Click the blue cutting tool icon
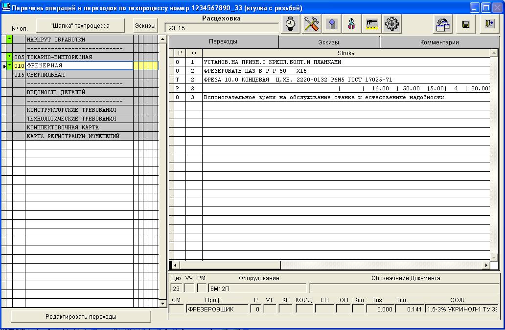The width and height of the screenshot is (505, 330). (x=331, y=24)
